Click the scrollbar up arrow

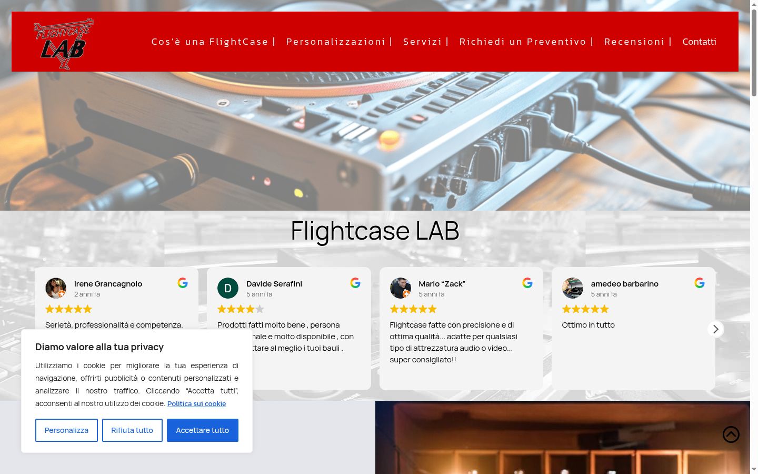pyautogui.click(x=754, y=4)
